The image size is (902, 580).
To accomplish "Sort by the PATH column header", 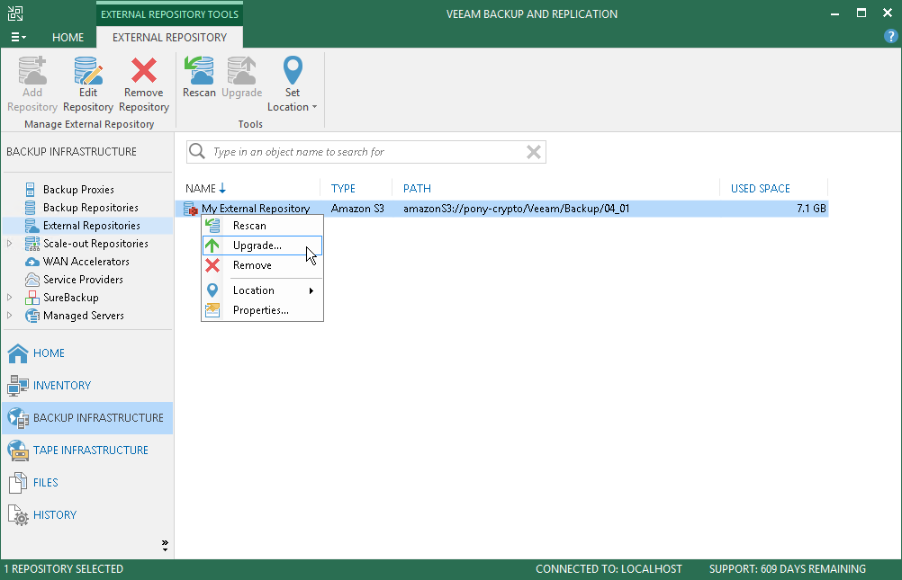I will [x=555, y=189].
